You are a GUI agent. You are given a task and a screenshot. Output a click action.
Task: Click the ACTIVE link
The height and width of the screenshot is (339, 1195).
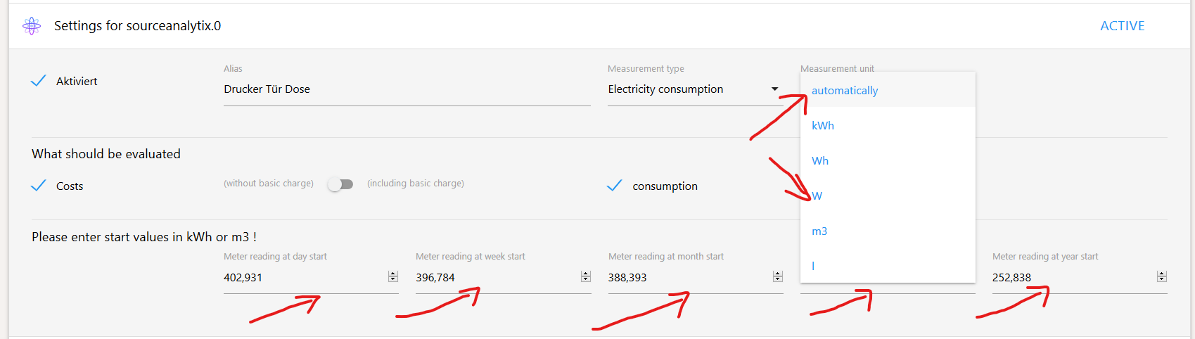tap(1122, 26)
